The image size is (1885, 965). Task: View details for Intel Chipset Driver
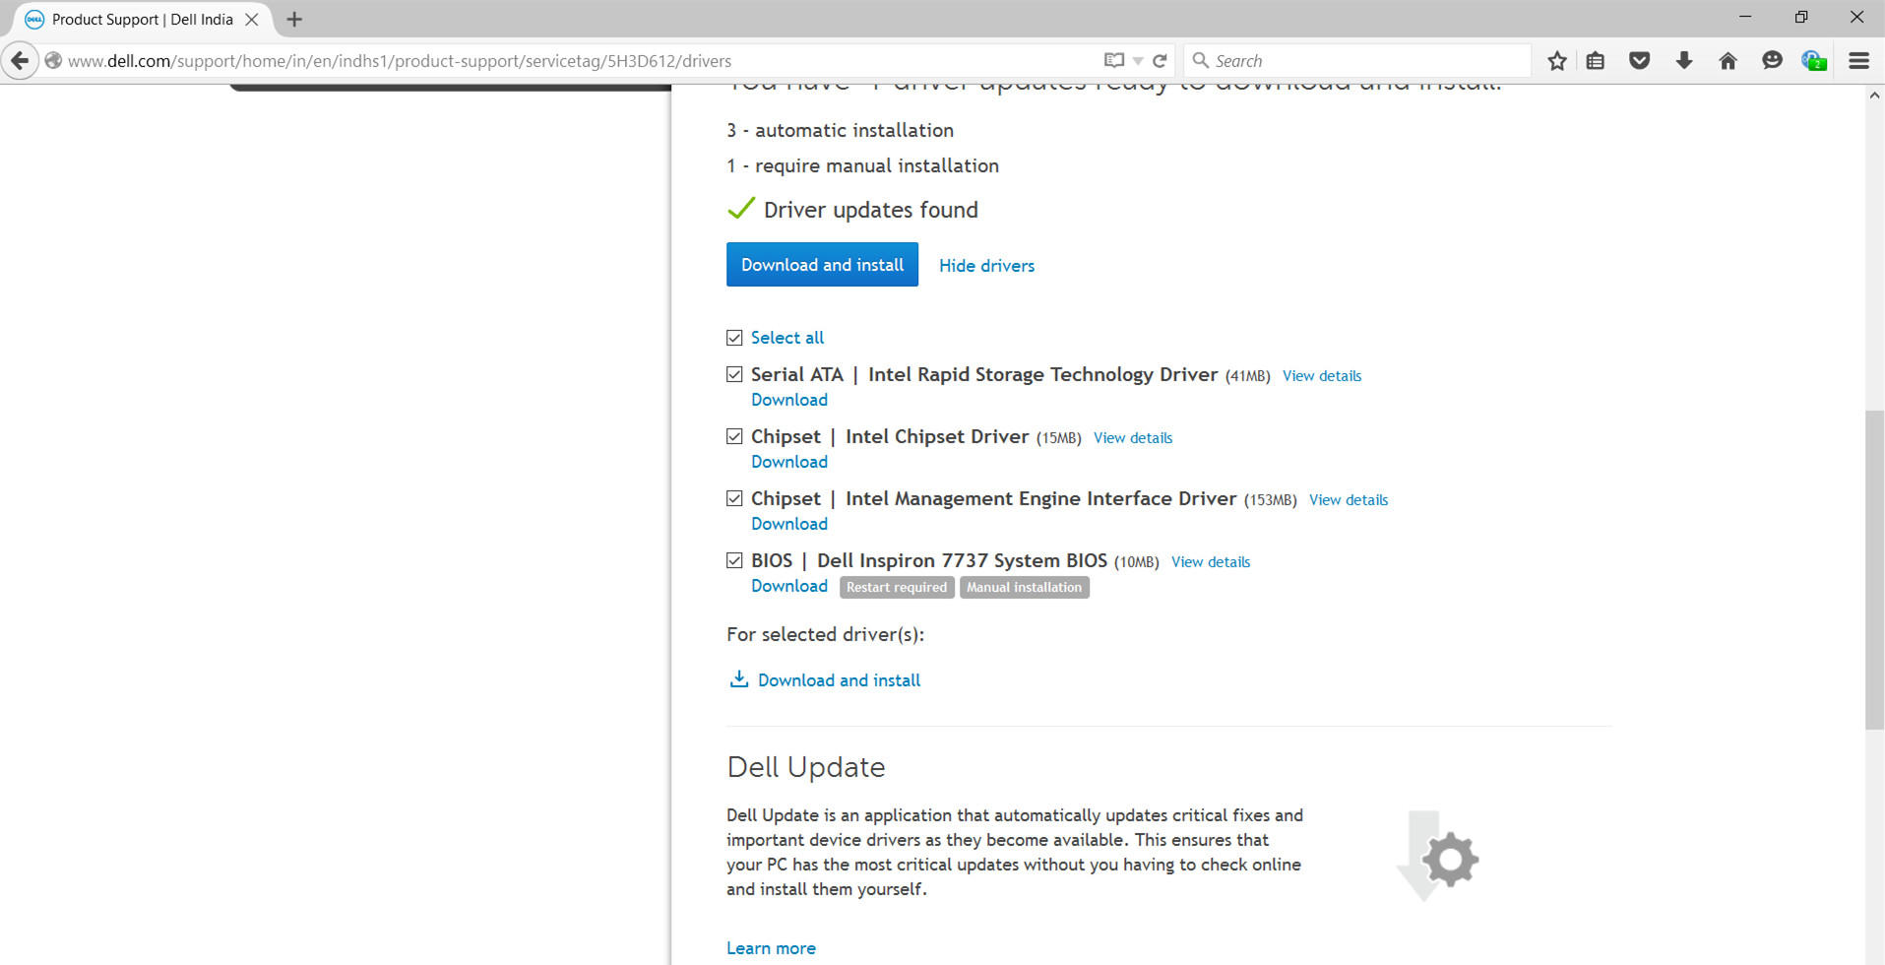(x=1133, y=438)
